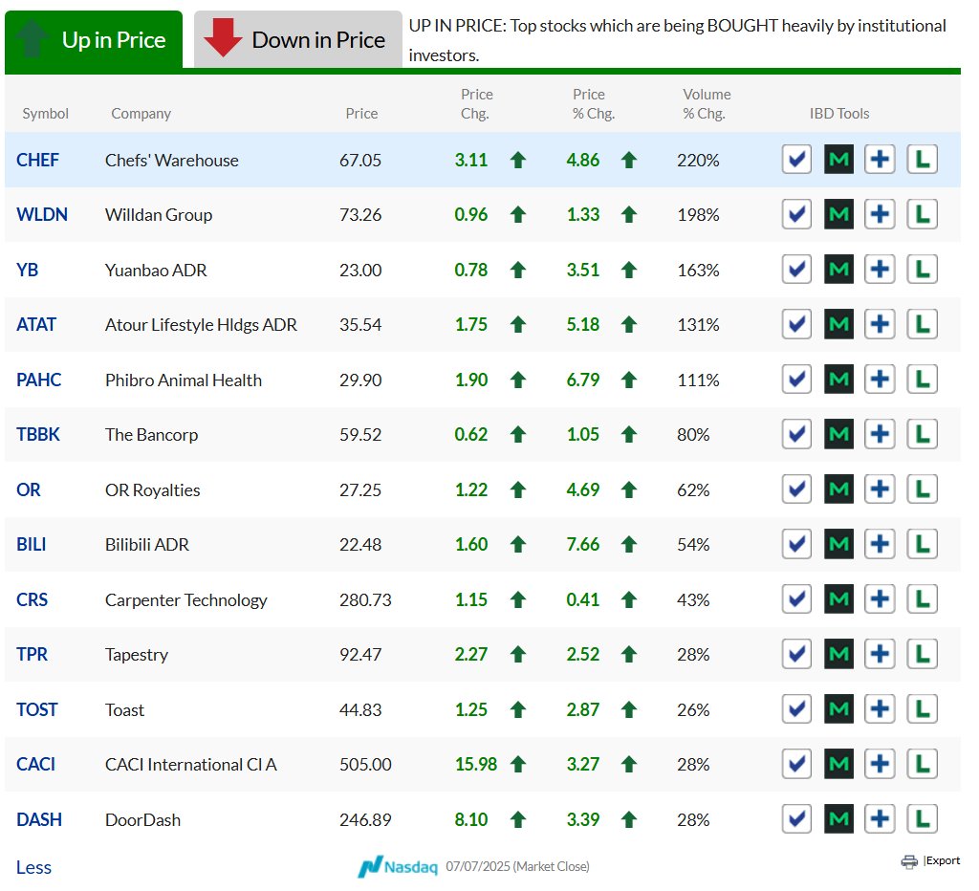This screenshot has width=979, height=891.
Task: Add PAHC using the plus icon
Action: pyautogui.click(x=880, y=380)
